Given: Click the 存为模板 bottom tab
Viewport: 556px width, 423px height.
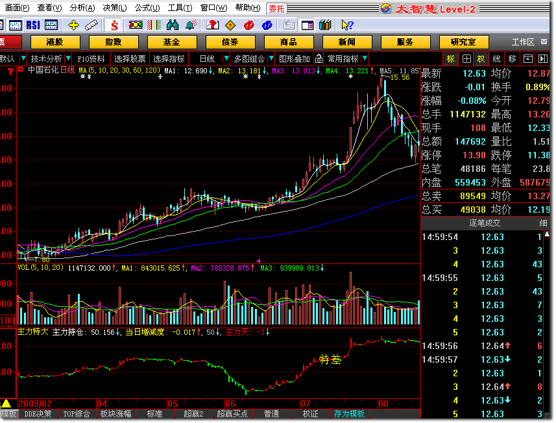Looking at the screenshot, I should [349, 414].
